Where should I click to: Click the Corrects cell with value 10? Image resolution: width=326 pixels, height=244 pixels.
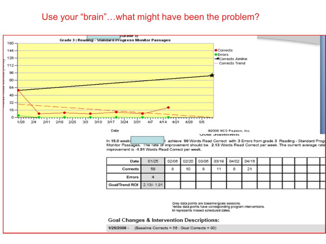click(x=188, y=169)
